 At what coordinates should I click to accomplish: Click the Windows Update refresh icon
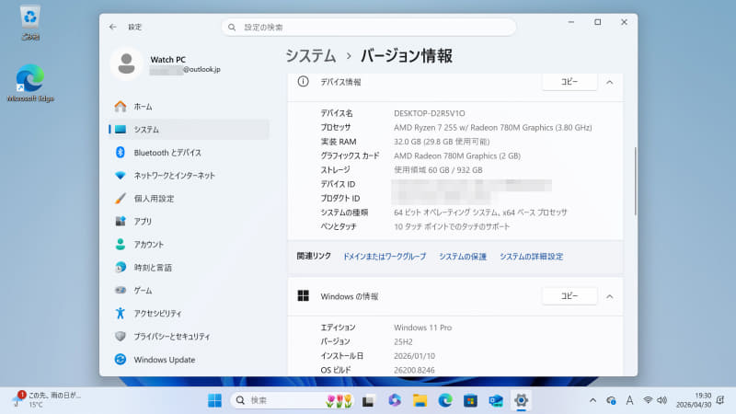coord(121,359)
